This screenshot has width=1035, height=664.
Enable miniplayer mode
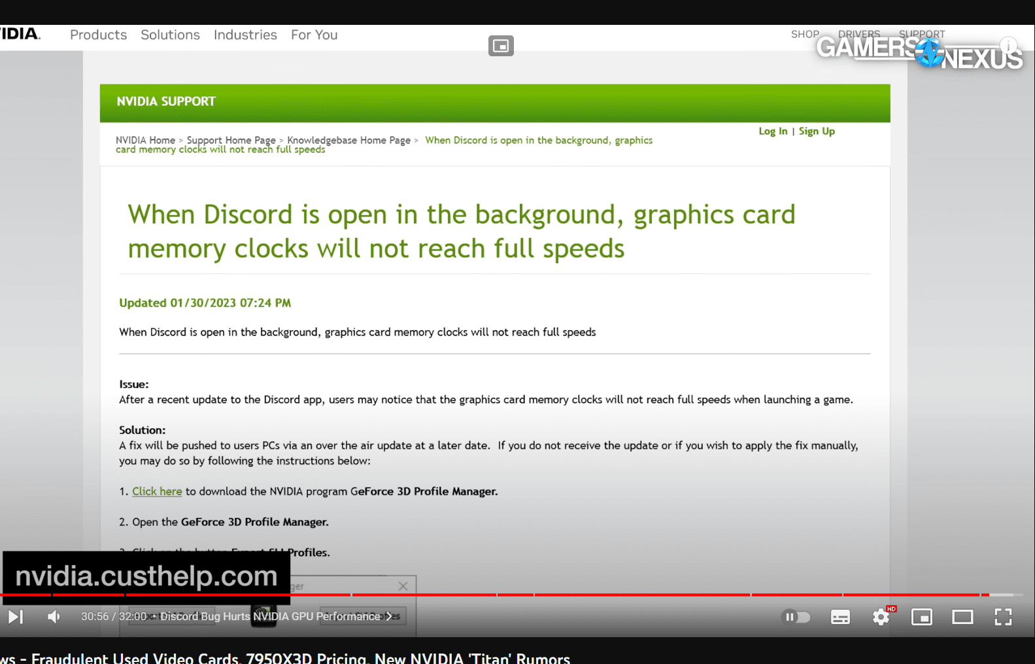[x=922, y=617]
